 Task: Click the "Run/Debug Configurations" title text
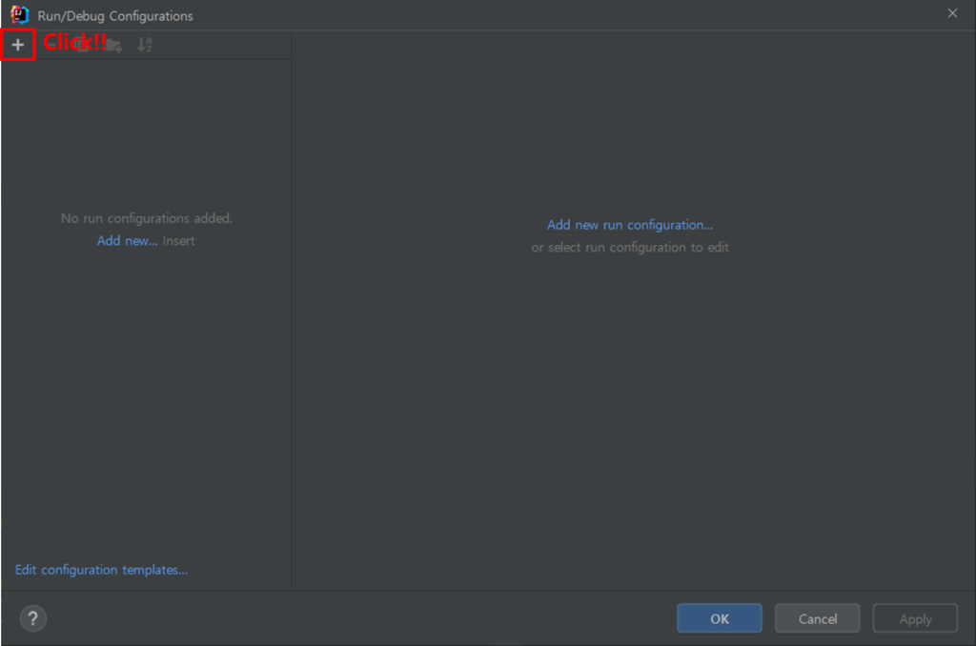[x=115, y=16]
